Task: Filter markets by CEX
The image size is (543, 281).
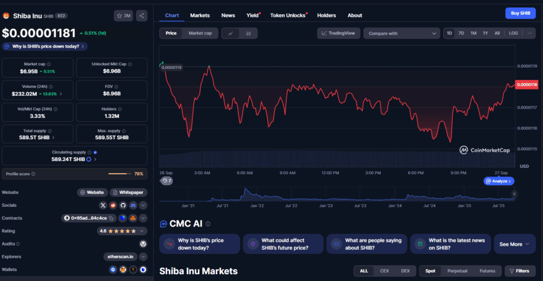Action: (384, 271)
